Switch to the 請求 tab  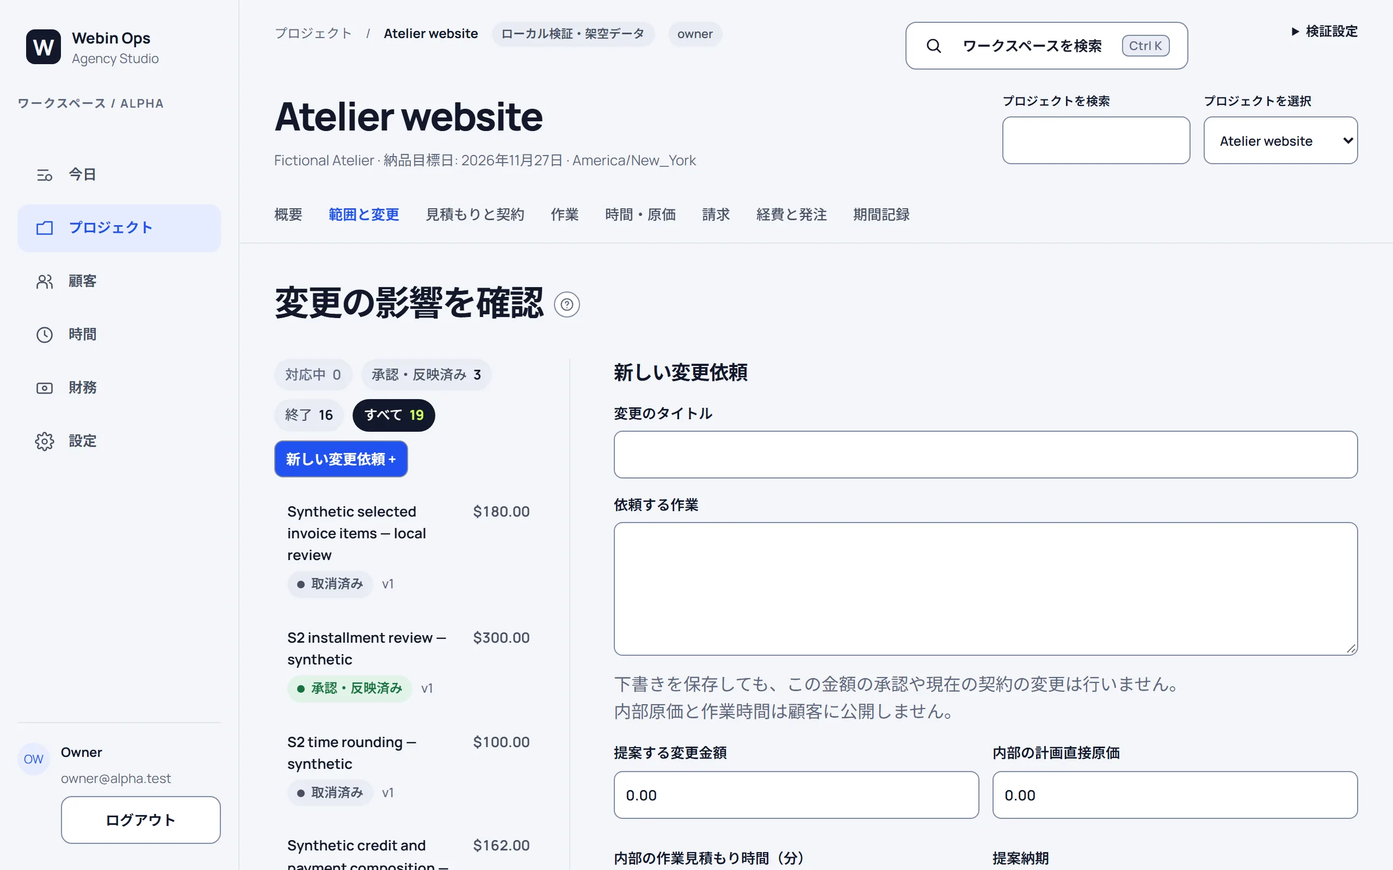716,215
